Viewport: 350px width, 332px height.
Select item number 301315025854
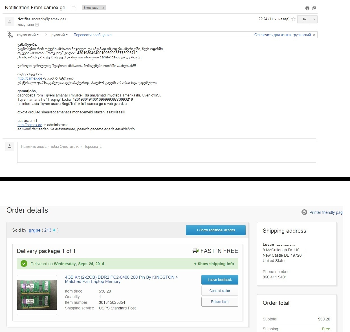(112, 302)
